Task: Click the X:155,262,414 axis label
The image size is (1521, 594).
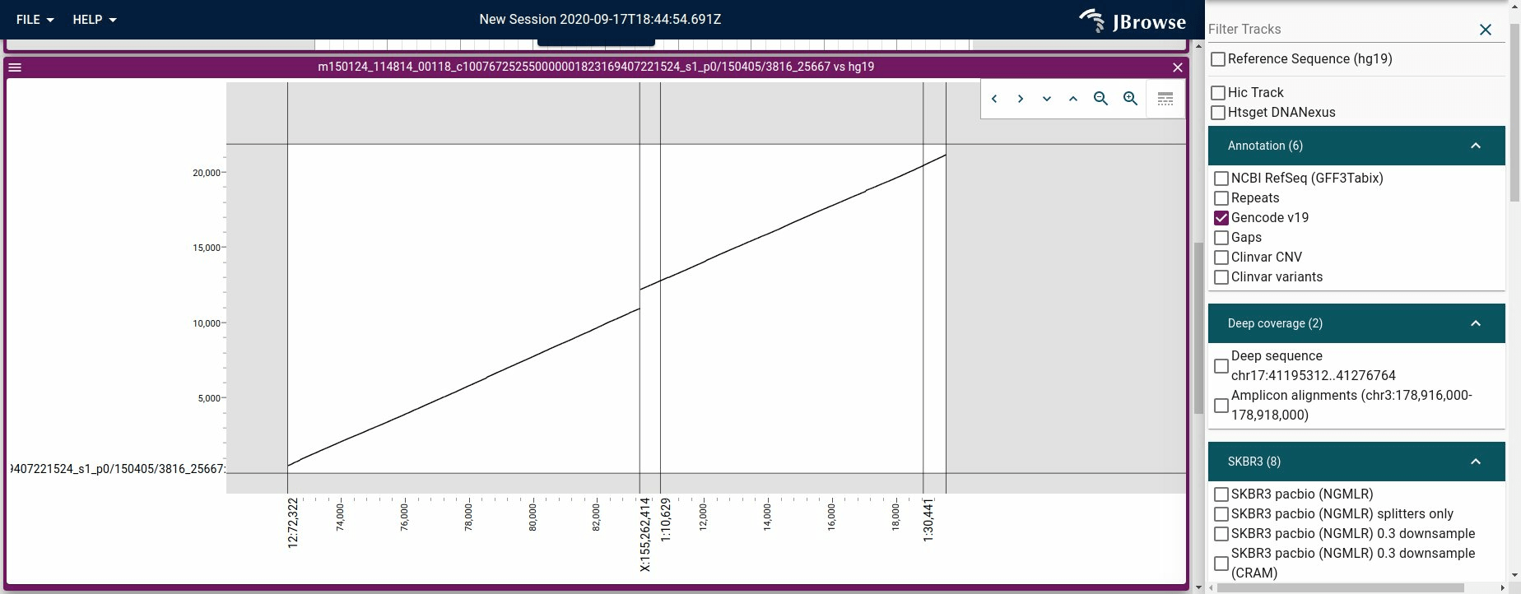Action: pyautogui.click(x=645, y=534)
